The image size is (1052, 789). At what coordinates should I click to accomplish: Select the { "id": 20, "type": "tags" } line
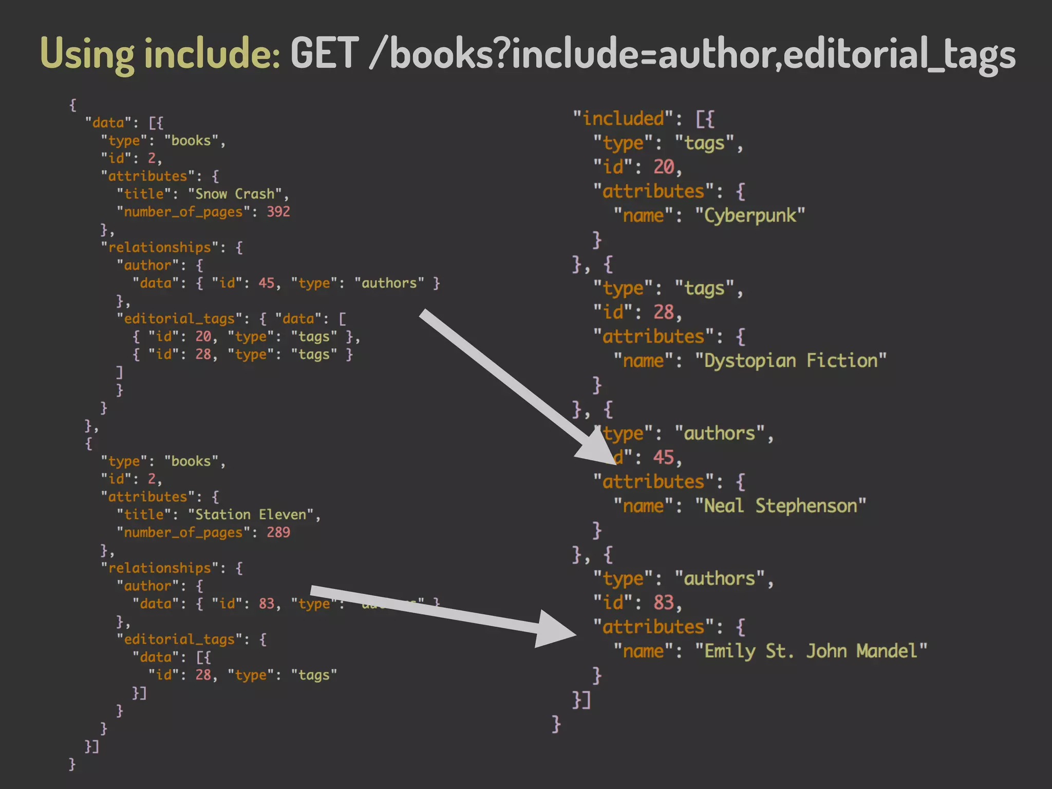(247, 337)
